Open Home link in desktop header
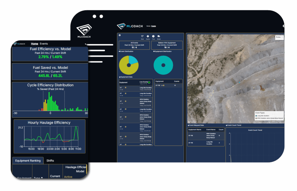This screenshot has width=297, height=191. [x=148, y=26]
